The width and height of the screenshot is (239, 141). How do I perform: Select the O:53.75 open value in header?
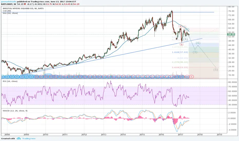click(47, 4)
